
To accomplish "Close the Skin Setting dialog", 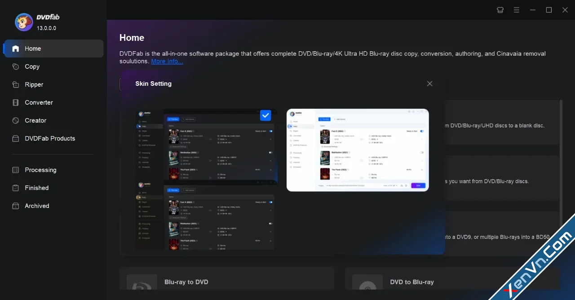I will point(430,84).
